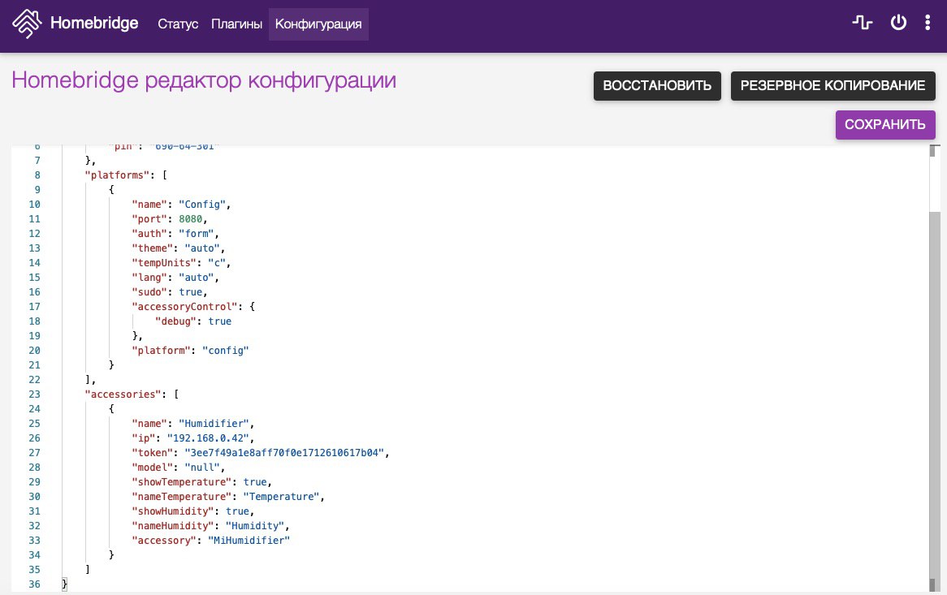Click line number 8 in the gutter

[x=37, y=175]
